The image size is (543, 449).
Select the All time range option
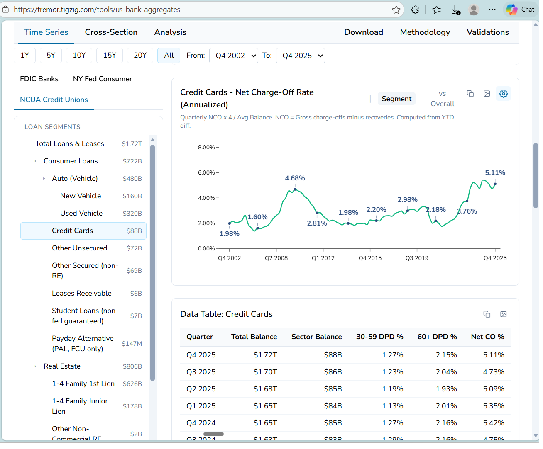click(169, 55)
